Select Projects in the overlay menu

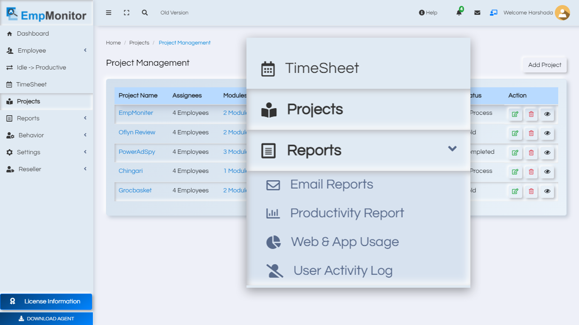[315, 109]
